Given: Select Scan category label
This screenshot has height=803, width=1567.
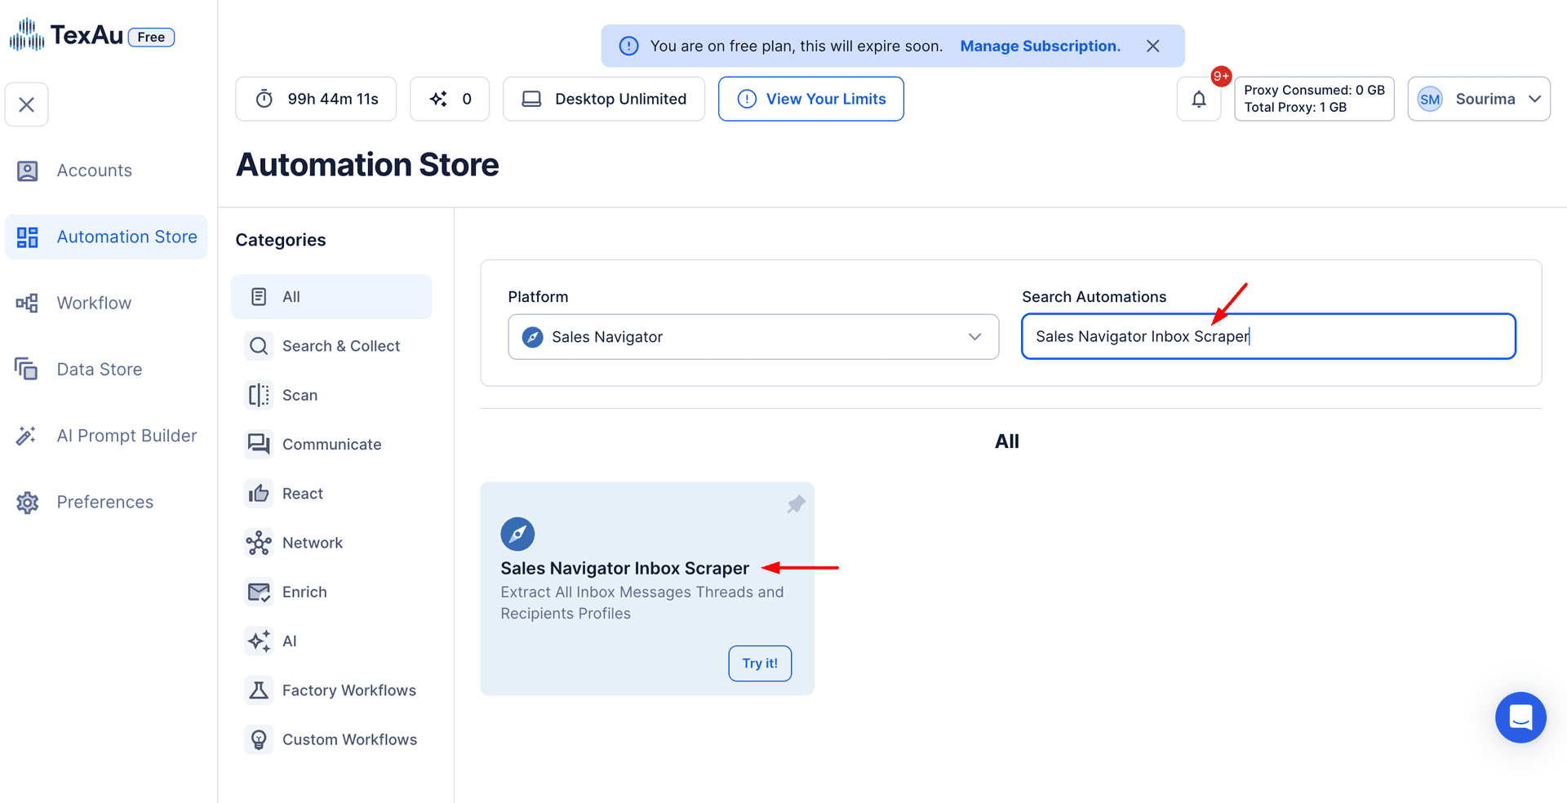Looking at the screenshot, I should [300, 395].
